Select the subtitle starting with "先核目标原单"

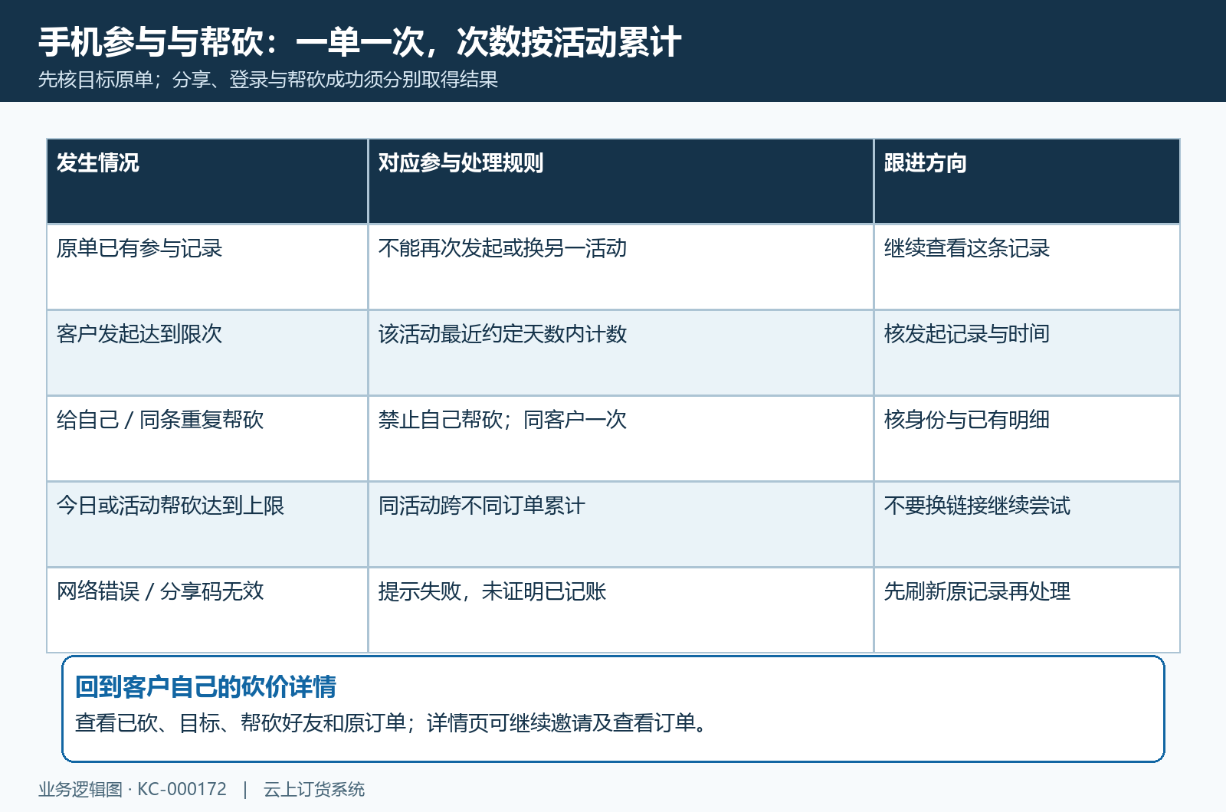click(x=268, y=80)
